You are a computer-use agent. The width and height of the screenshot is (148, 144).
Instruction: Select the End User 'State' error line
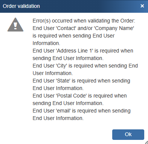[x=81, y=81]
